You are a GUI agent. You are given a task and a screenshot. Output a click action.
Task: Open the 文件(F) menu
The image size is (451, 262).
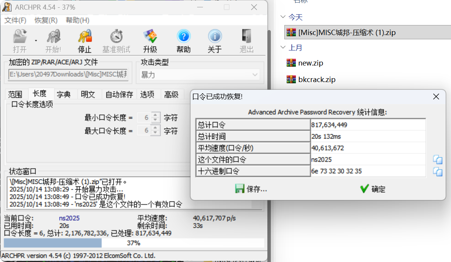[x=15, y=20]
